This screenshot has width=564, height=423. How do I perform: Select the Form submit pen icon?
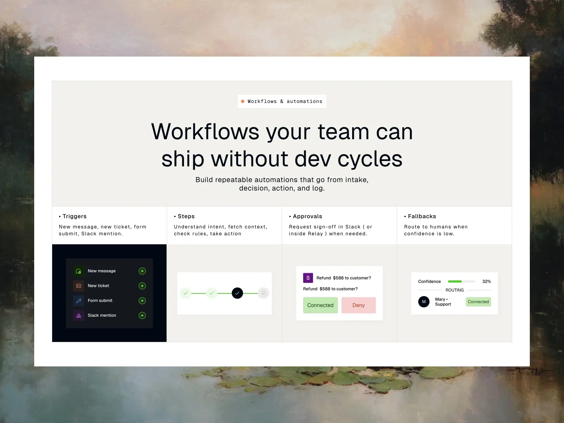[x=78, y=300]
